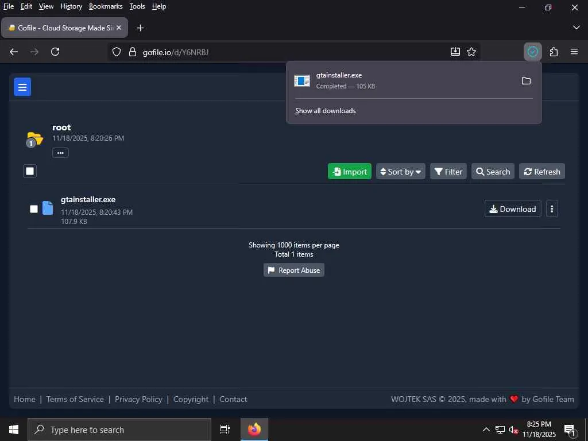Open the Terms of Service footer link
This screenshot has height=441, width=588.
(75, 399)
